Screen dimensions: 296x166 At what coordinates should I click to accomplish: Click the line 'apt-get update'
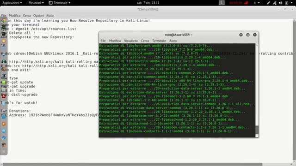click(17, 82)
